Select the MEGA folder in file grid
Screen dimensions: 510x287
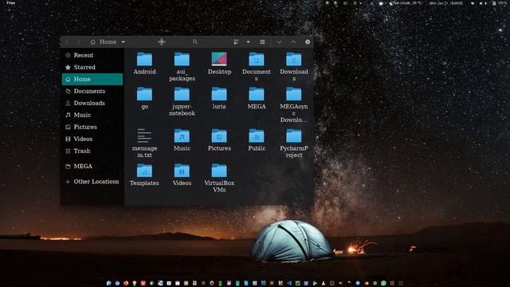point(257,94)
